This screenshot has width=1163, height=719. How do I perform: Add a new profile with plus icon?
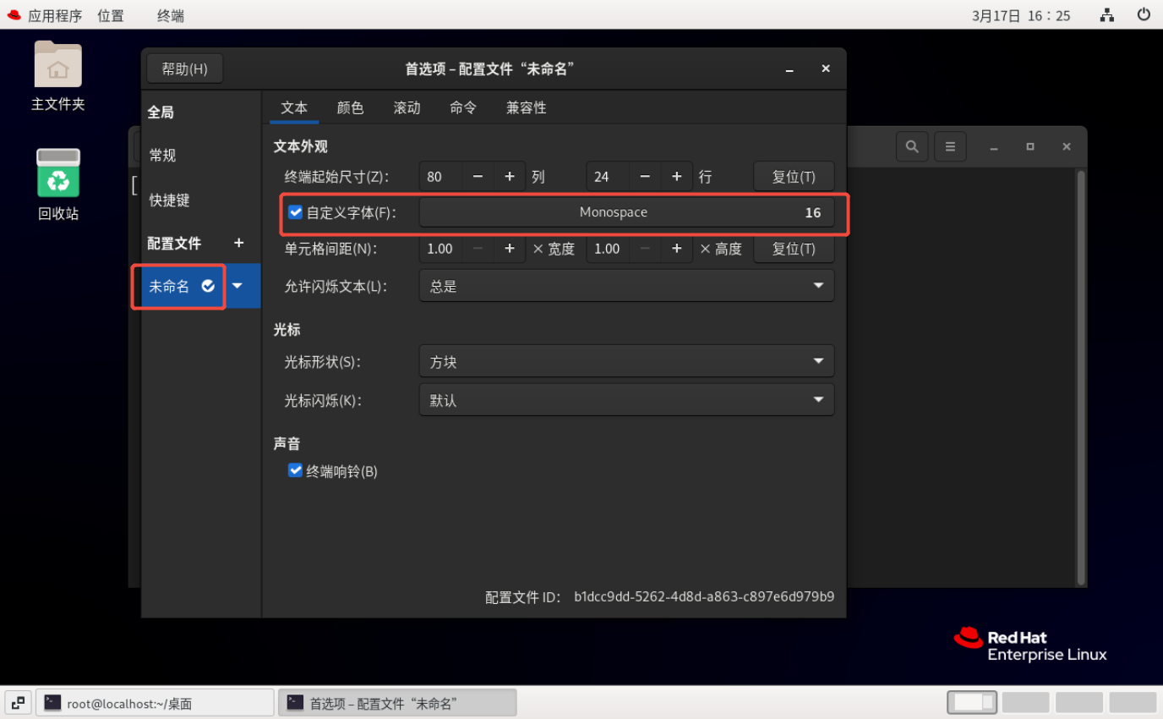click(238, 243)
